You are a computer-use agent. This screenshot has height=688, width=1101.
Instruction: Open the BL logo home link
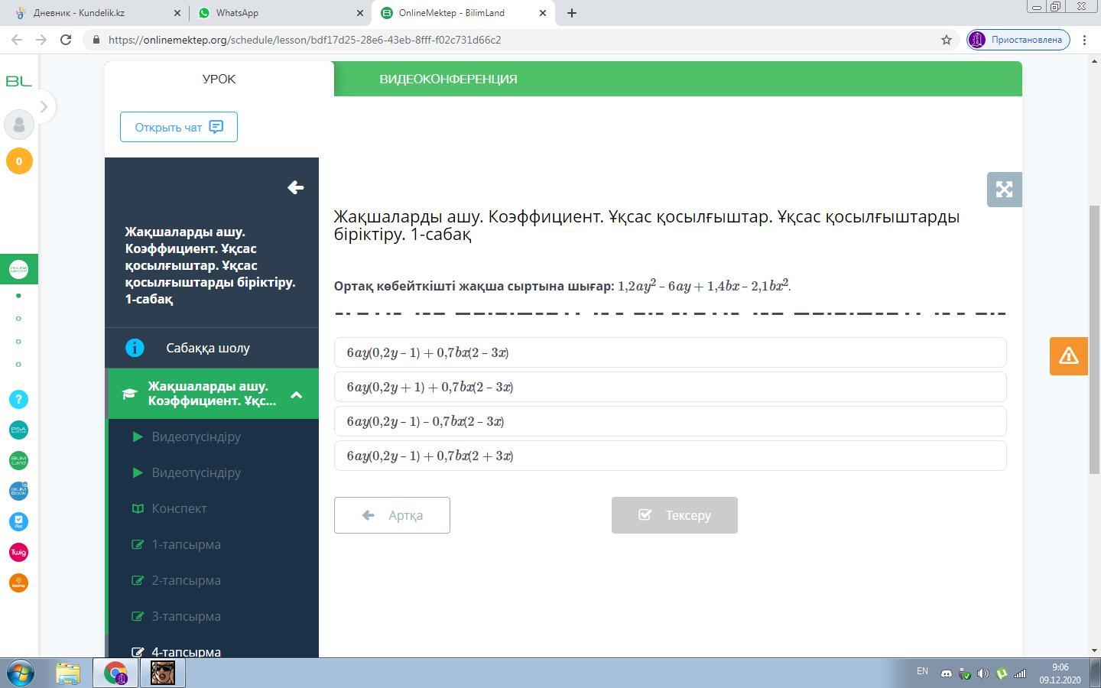click(18, 81)
